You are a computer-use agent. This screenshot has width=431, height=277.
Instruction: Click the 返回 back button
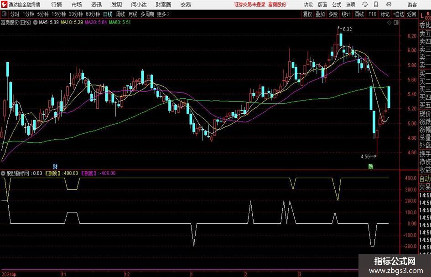click(x=412, y=14)
